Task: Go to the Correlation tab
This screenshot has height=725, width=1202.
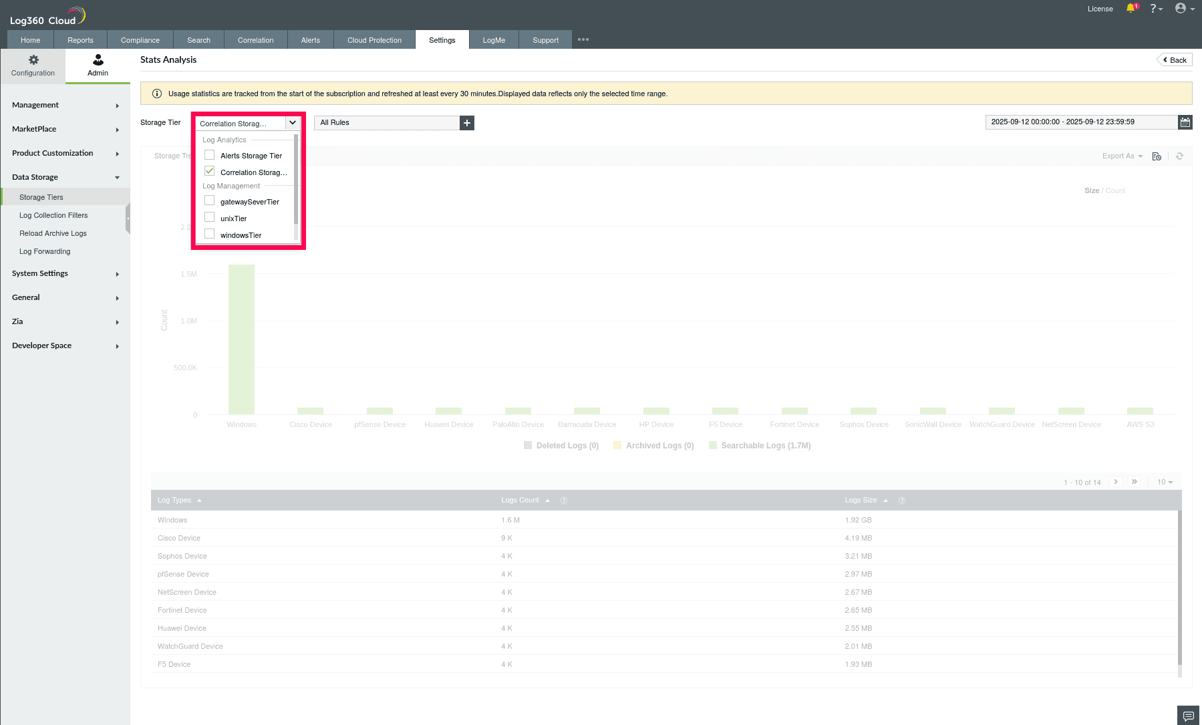Action: (256, 40)
